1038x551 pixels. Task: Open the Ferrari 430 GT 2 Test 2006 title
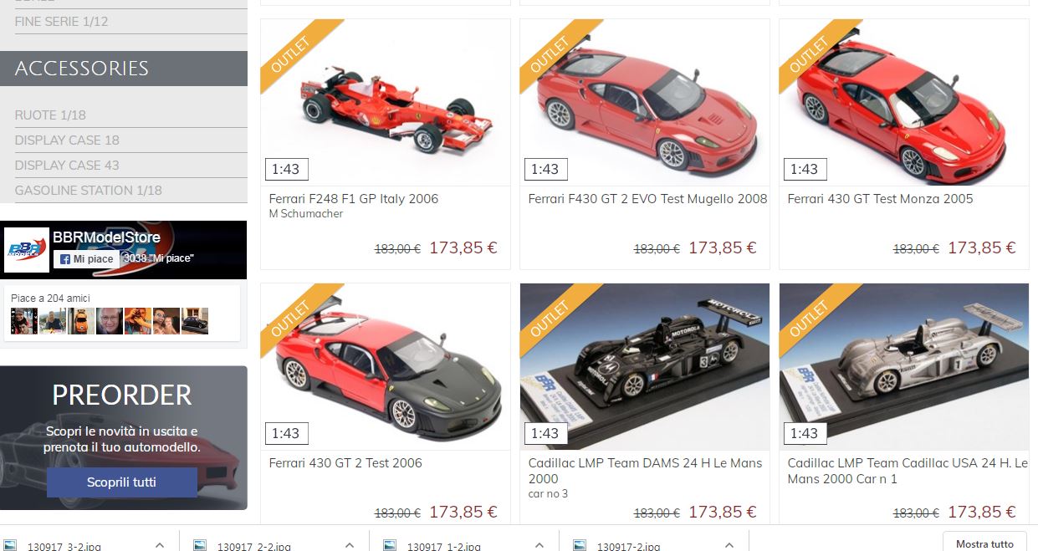coord(345,463)
